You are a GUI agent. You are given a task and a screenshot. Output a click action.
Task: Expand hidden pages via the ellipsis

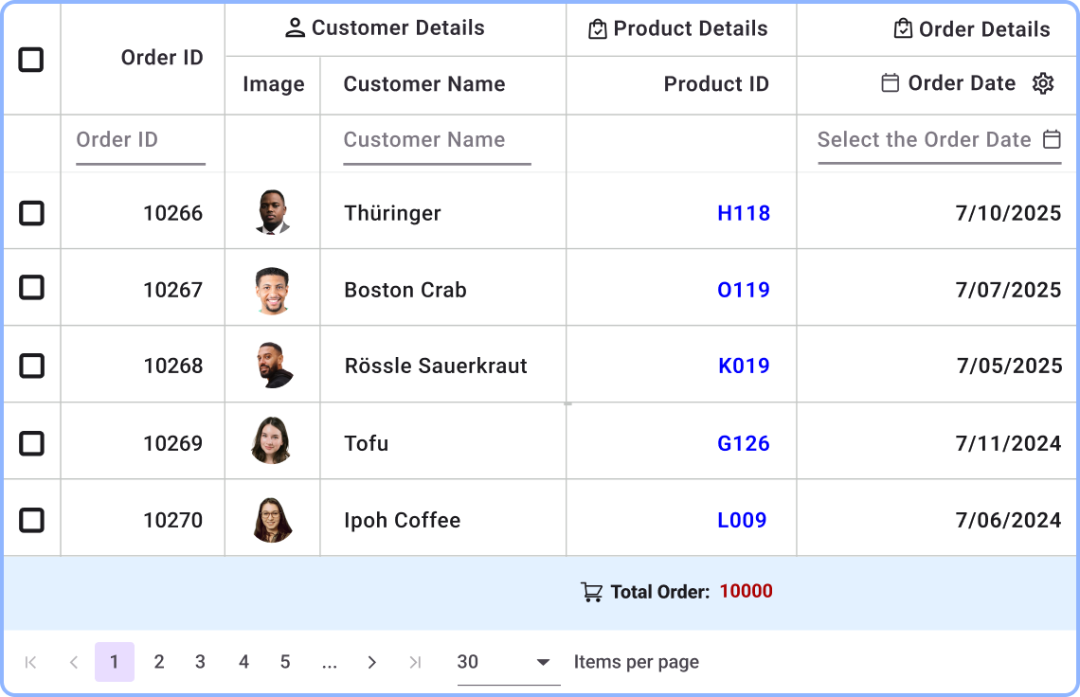click(329, 662)
